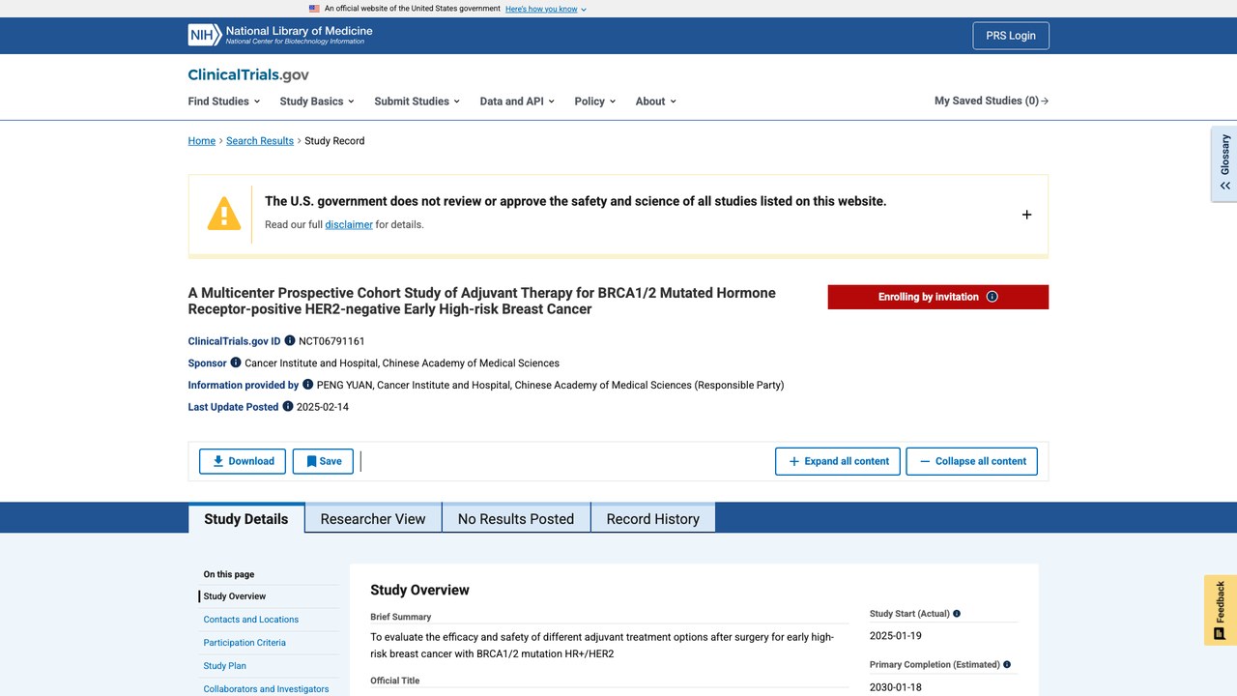
Task: Open the Glossary side panel
Action: 1224,163
